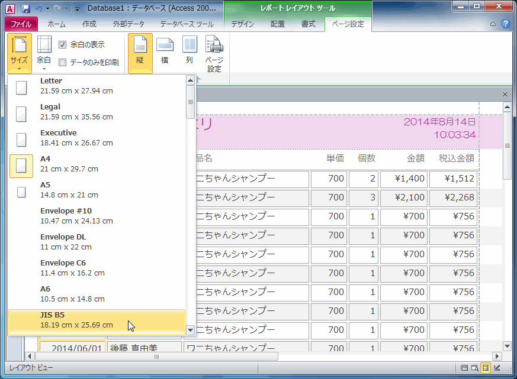
Task: Select the 10:03:34 time field
Action: coord(455,135)
